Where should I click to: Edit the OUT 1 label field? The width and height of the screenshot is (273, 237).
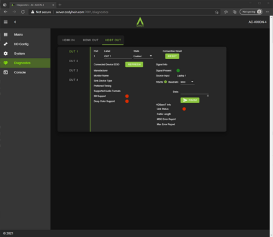[x=118, y=56]
